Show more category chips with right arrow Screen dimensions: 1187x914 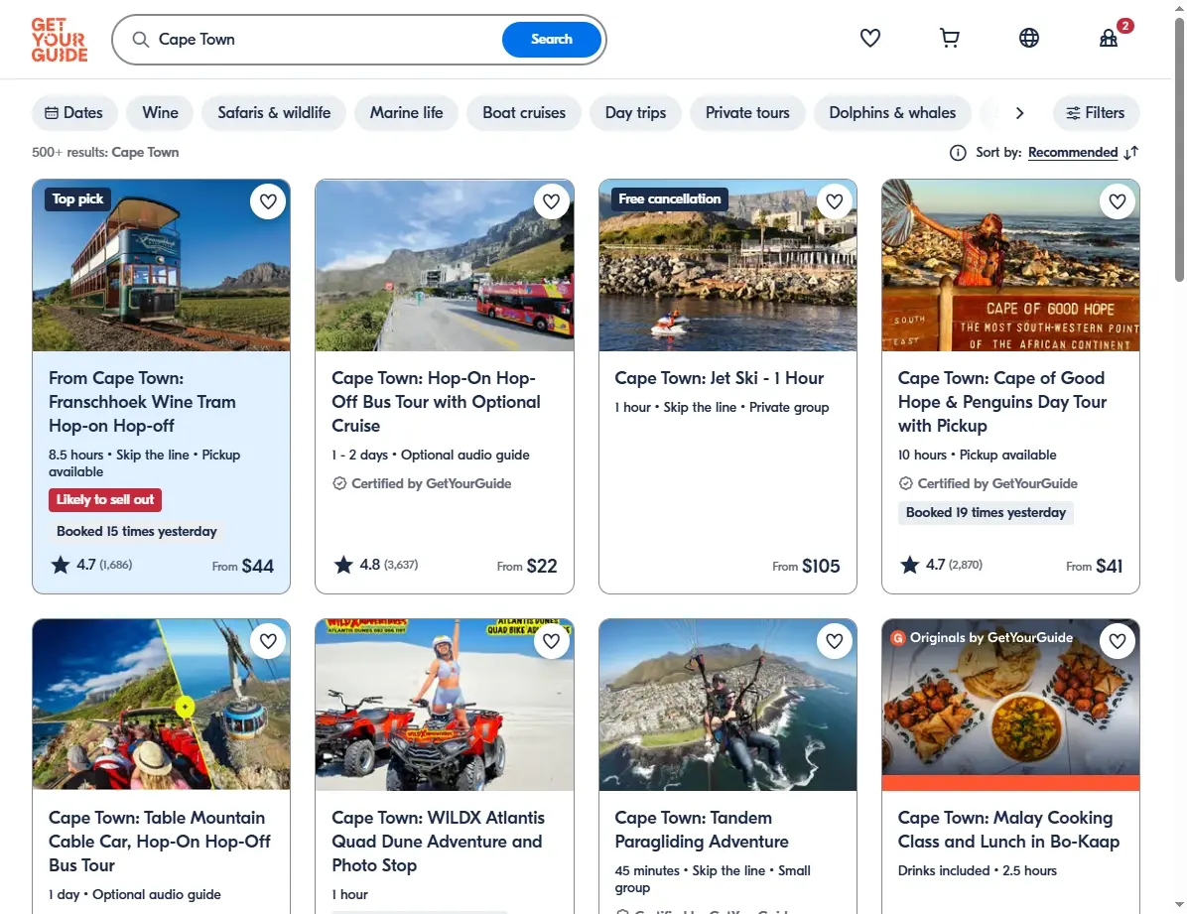coord(1019,113)
